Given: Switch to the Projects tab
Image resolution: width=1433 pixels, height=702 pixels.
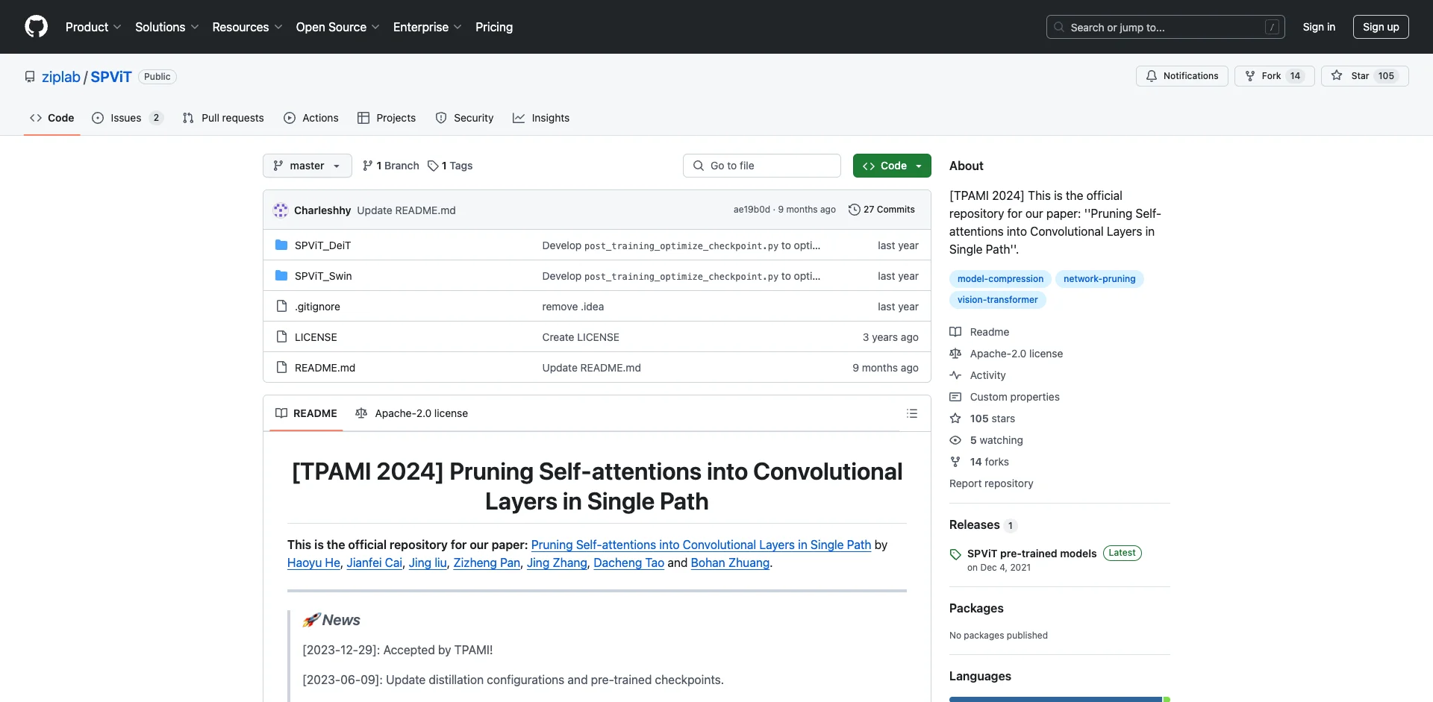Looking at the screenshot, I should [387, 118].
